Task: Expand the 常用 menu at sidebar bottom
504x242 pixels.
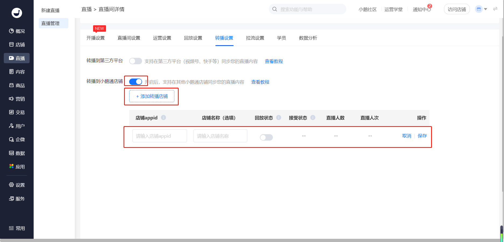Action: [x=17, y=228]
